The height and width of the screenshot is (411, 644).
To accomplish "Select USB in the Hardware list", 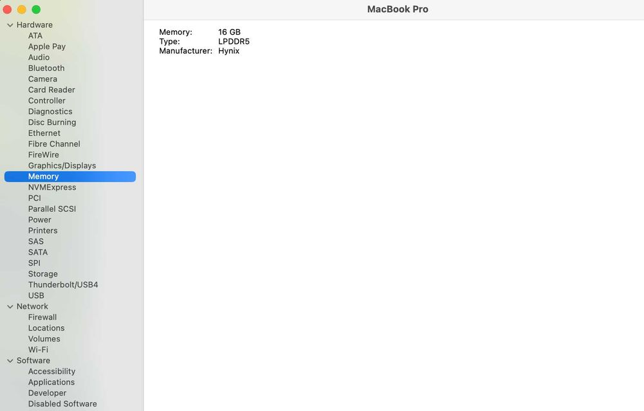I will (x=35, y=296).
